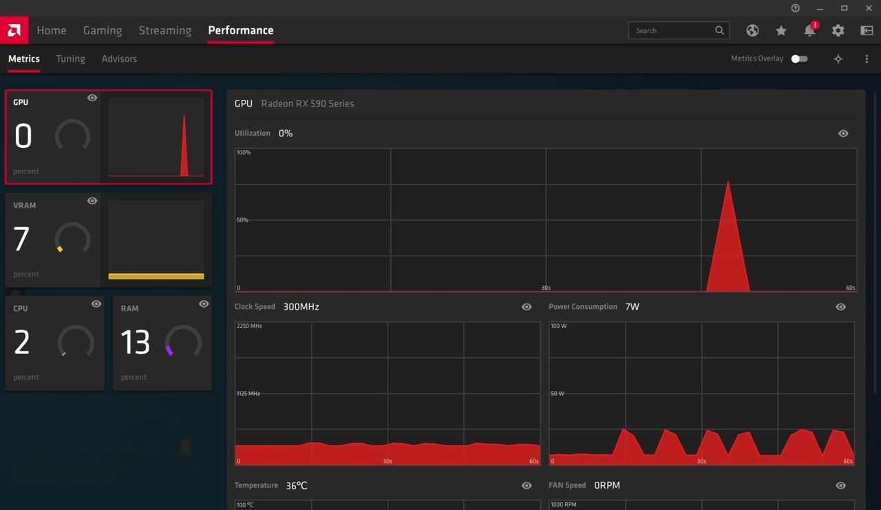Select the Metrics sub-tab
The image size is (881, 510).
point(24,59)
